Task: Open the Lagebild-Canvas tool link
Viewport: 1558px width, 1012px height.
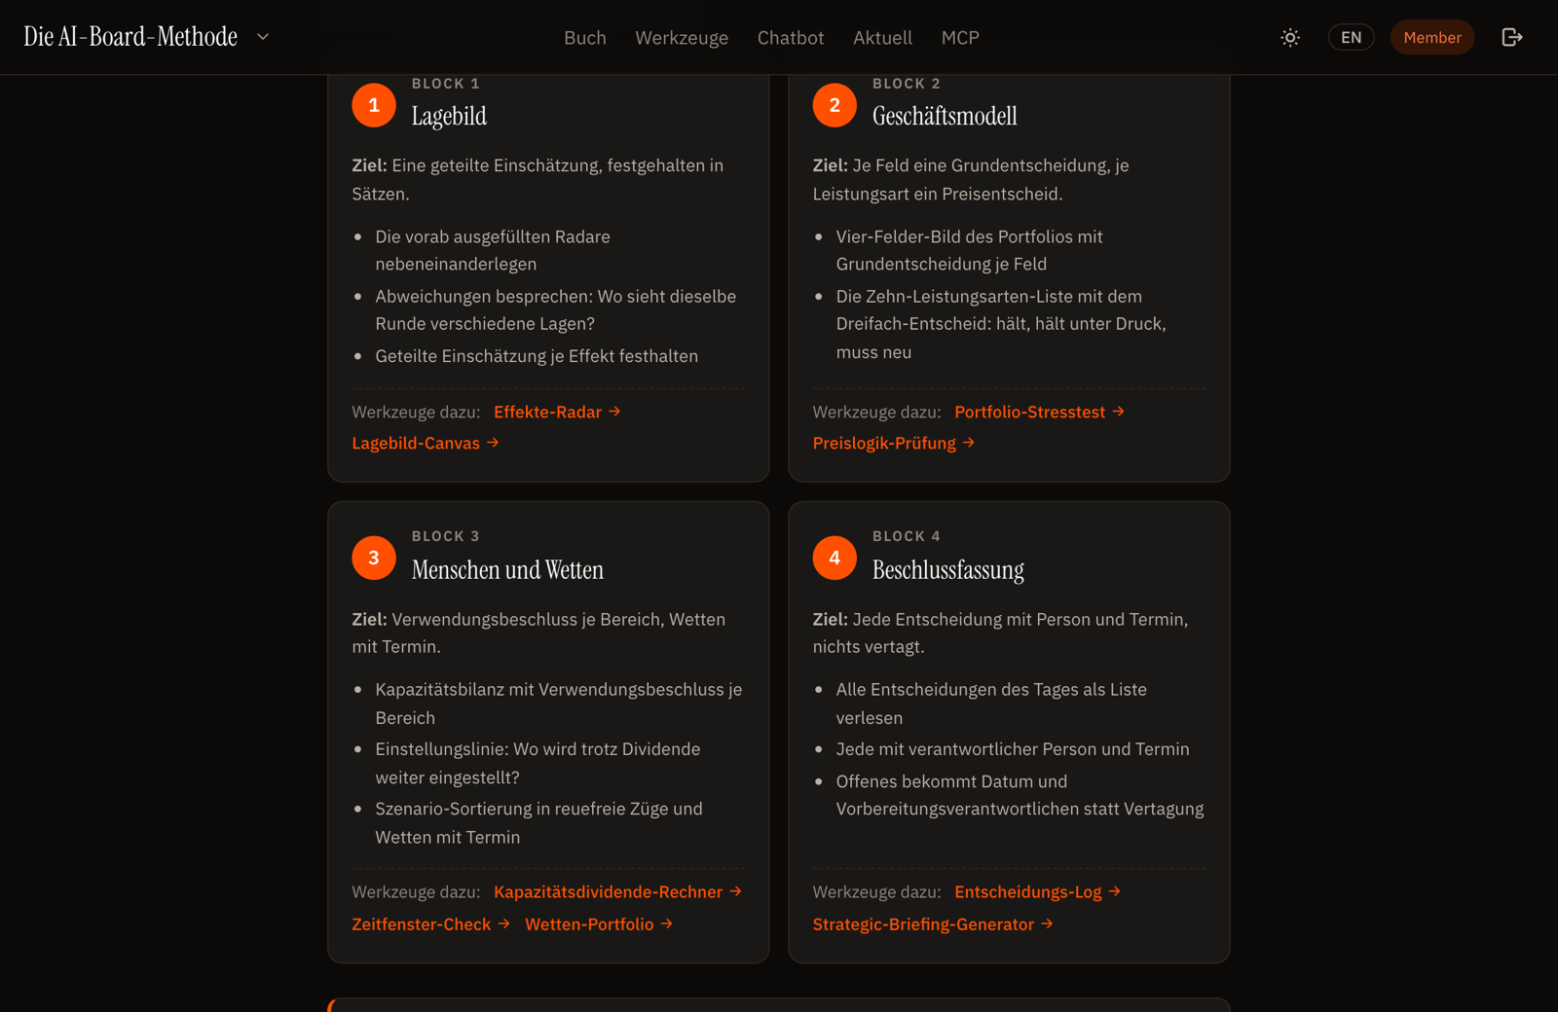Action: [x=426, y=444]
